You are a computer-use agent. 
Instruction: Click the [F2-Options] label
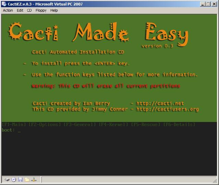[x=45, y=124]
